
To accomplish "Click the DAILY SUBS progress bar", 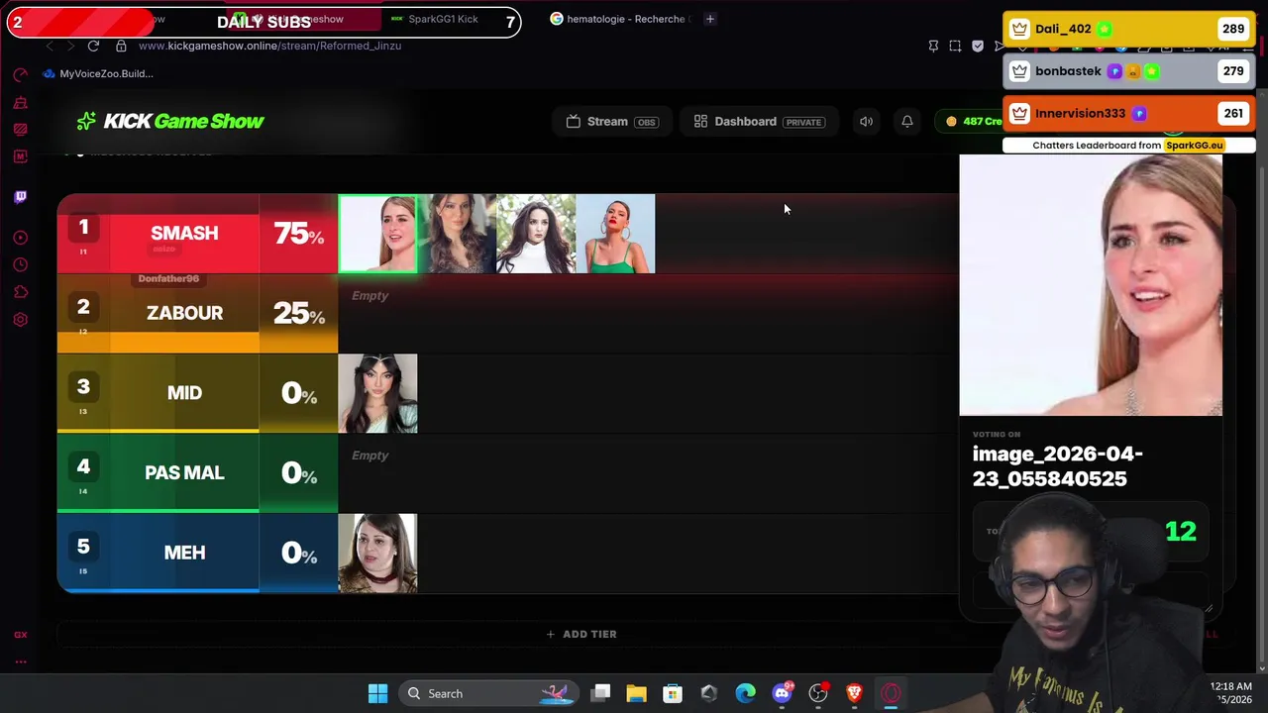I will point(264,22).
